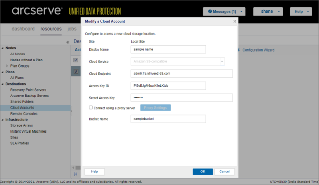Collapse the left navigation panel chevron
This screenshot has width=319, height=185.
coord(68,42)
